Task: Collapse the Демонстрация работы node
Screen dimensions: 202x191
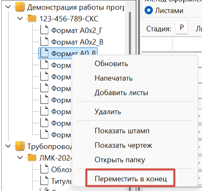Action: (x=8, y=7)
